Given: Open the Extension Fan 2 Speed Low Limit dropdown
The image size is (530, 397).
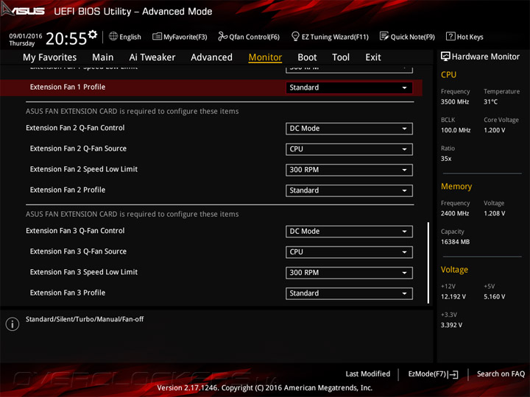Looking at the screenshot, I should [349, 170].
